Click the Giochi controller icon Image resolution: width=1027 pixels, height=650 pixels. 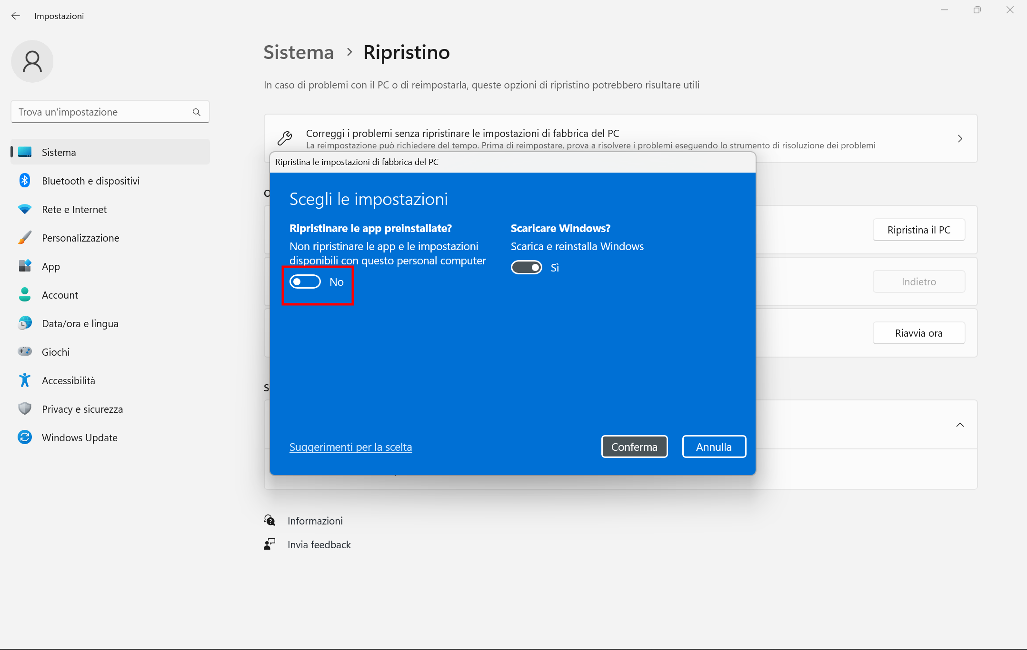tap(25, 352)
